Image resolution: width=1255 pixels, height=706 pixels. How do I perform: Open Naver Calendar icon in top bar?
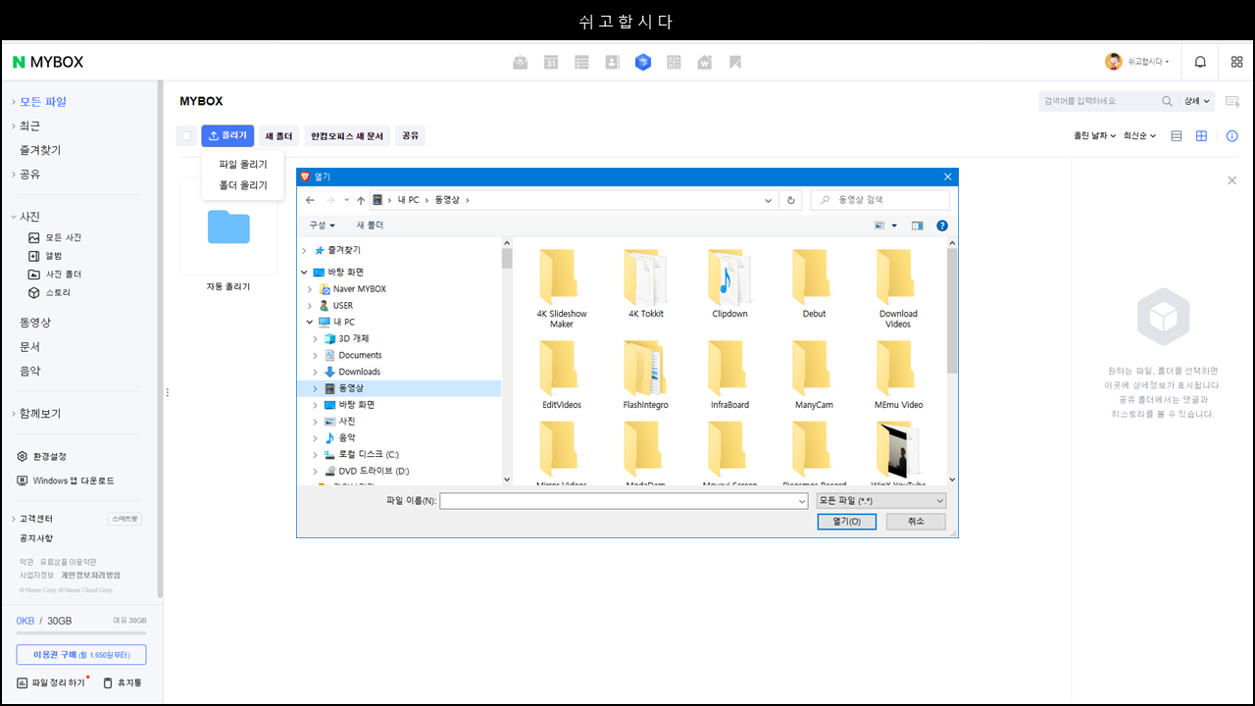[x=551, y=62]
